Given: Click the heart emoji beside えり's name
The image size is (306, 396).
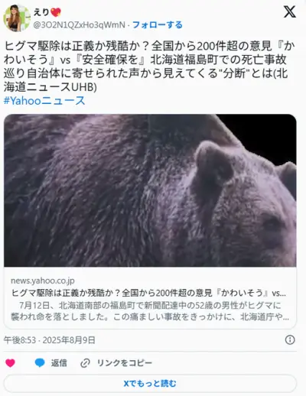Looking at the screenshot, I should pyautogui.click(x=56, y=12).
